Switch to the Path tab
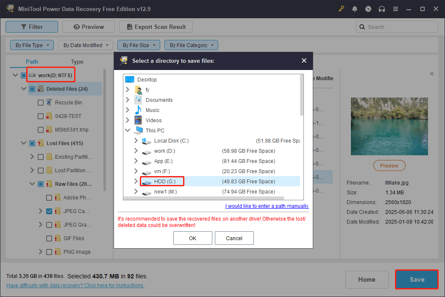 32,62
